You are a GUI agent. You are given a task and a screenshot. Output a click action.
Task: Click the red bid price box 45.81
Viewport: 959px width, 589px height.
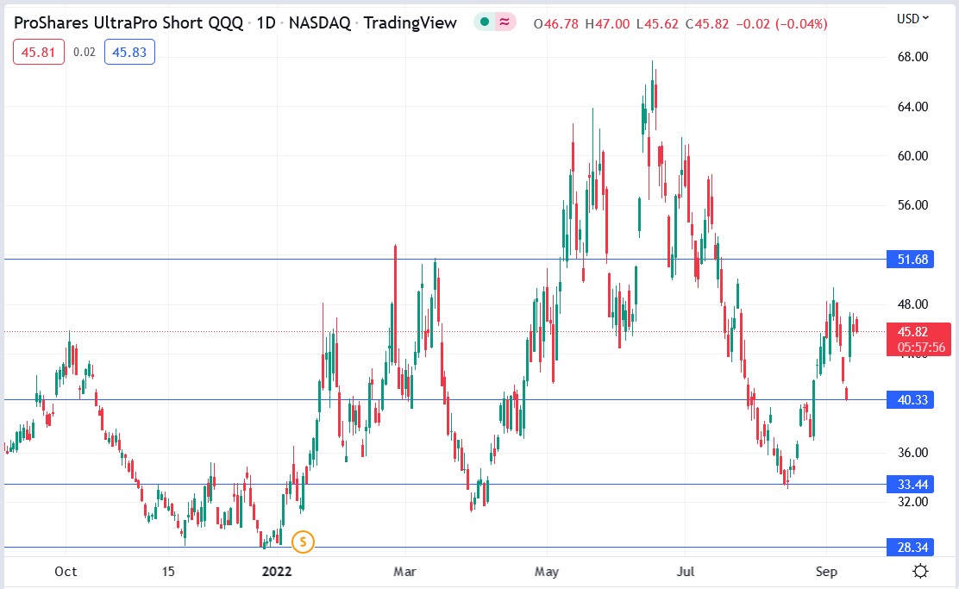click(38, 52)
